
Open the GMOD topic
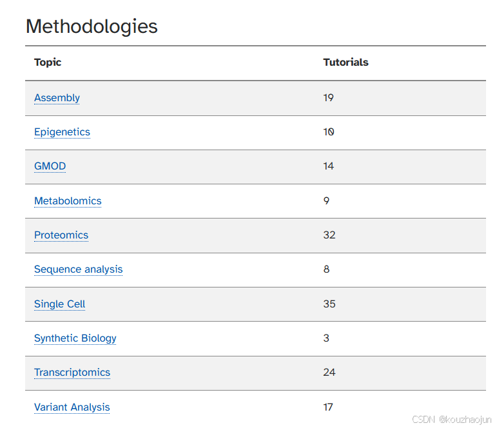pyautogui.click(x=50, y=166)
